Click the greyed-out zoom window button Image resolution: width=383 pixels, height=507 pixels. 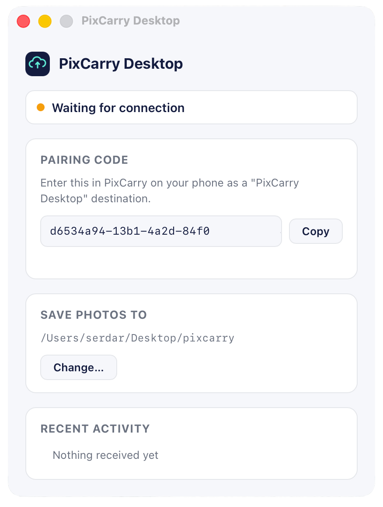coord(66,21)
